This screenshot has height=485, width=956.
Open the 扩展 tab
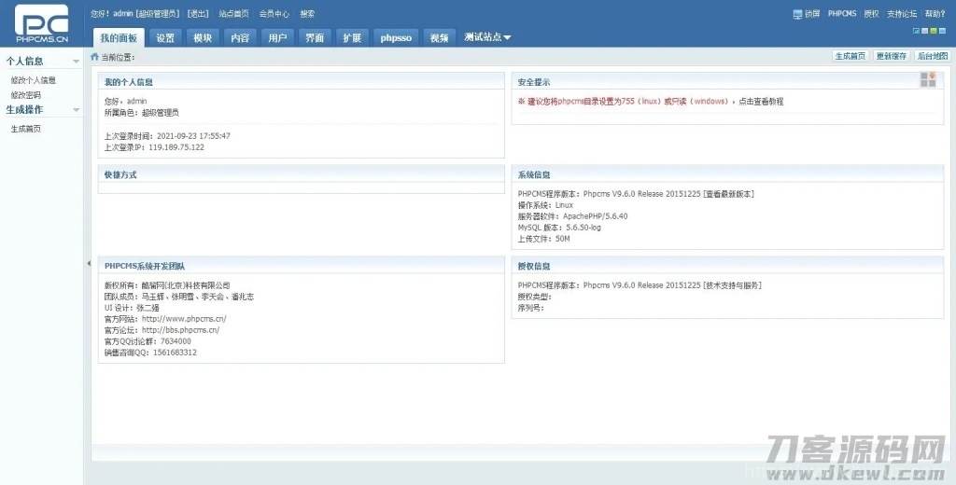[x=352, y=38]
